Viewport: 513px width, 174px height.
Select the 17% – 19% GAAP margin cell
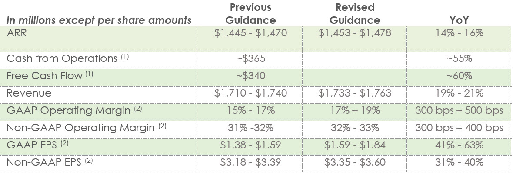[x=355, y=110]
